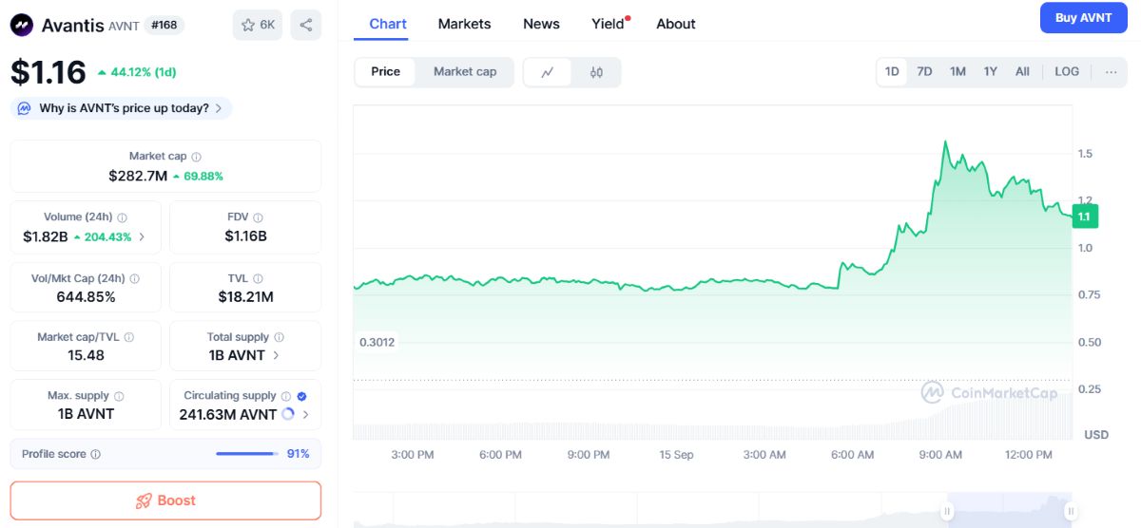
Task: Click the price peak on the chart line
Action: coord(944,141)
